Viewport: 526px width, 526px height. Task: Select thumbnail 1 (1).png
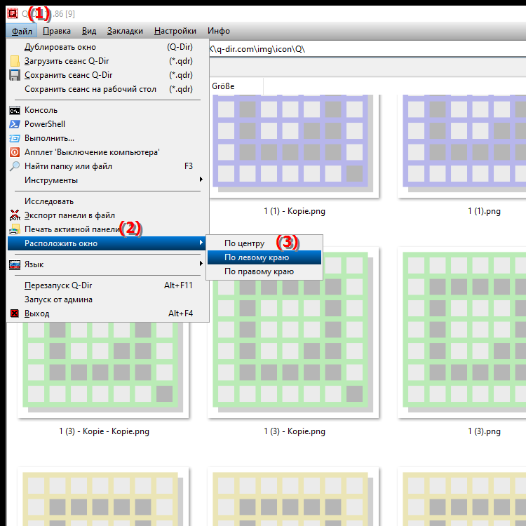tap(462, 147)
